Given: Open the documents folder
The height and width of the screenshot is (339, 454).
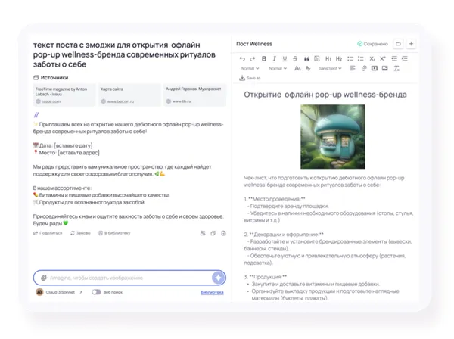Looking at the screenshot, I should click(x=399, y=44).
